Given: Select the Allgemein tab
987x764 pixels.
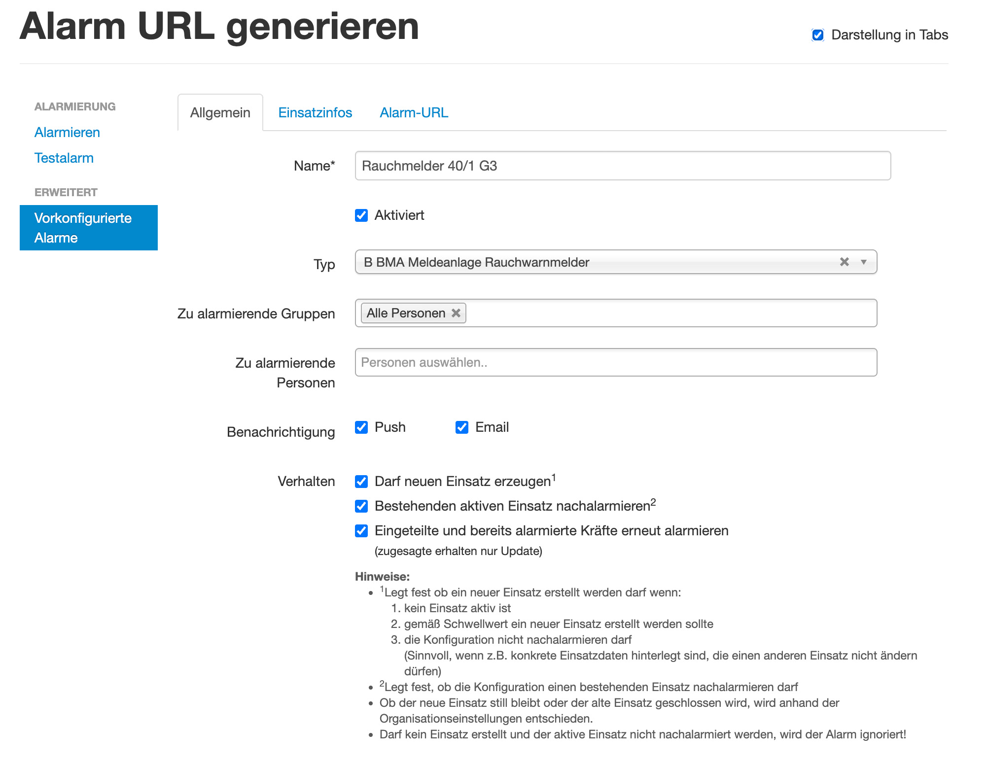Looking at the screenshot, I should [x=220, y=113].
